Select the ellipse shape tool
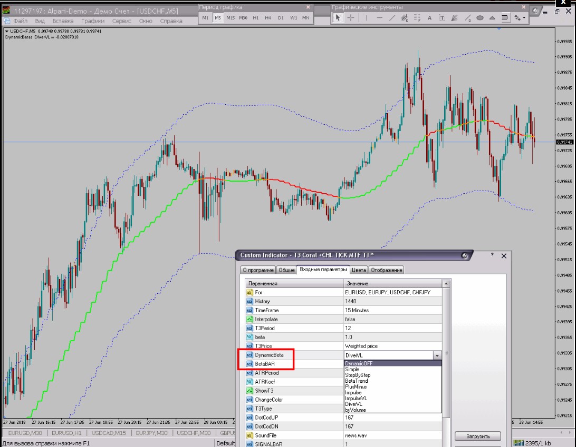 click(480, 17)
